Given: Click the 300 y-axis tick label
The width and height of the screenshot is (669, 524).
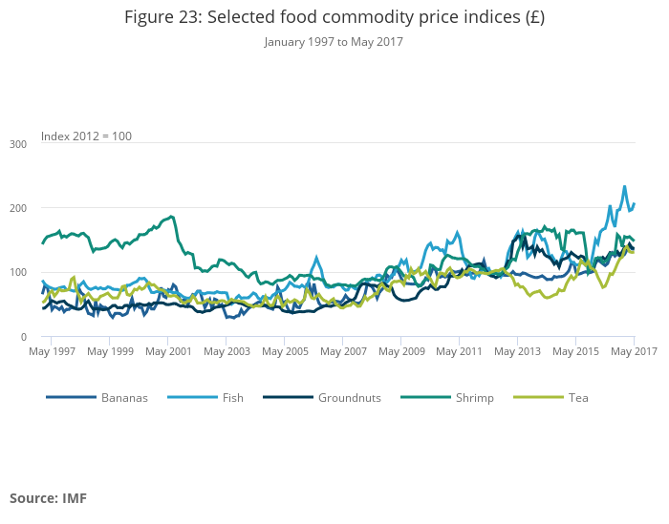Looking at the screenshot, I should pos(18,144).
